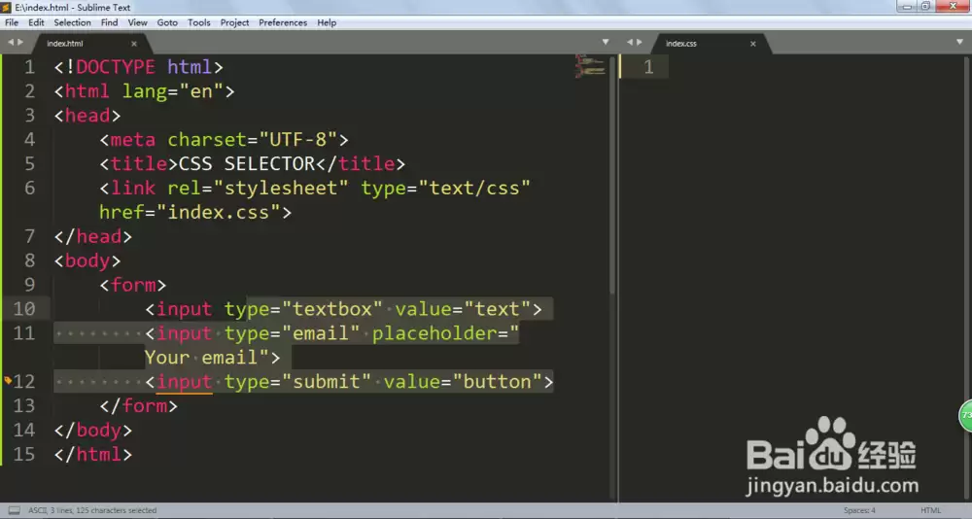
Task: Click the selection info text in status bar
Action: coord(92,510)
